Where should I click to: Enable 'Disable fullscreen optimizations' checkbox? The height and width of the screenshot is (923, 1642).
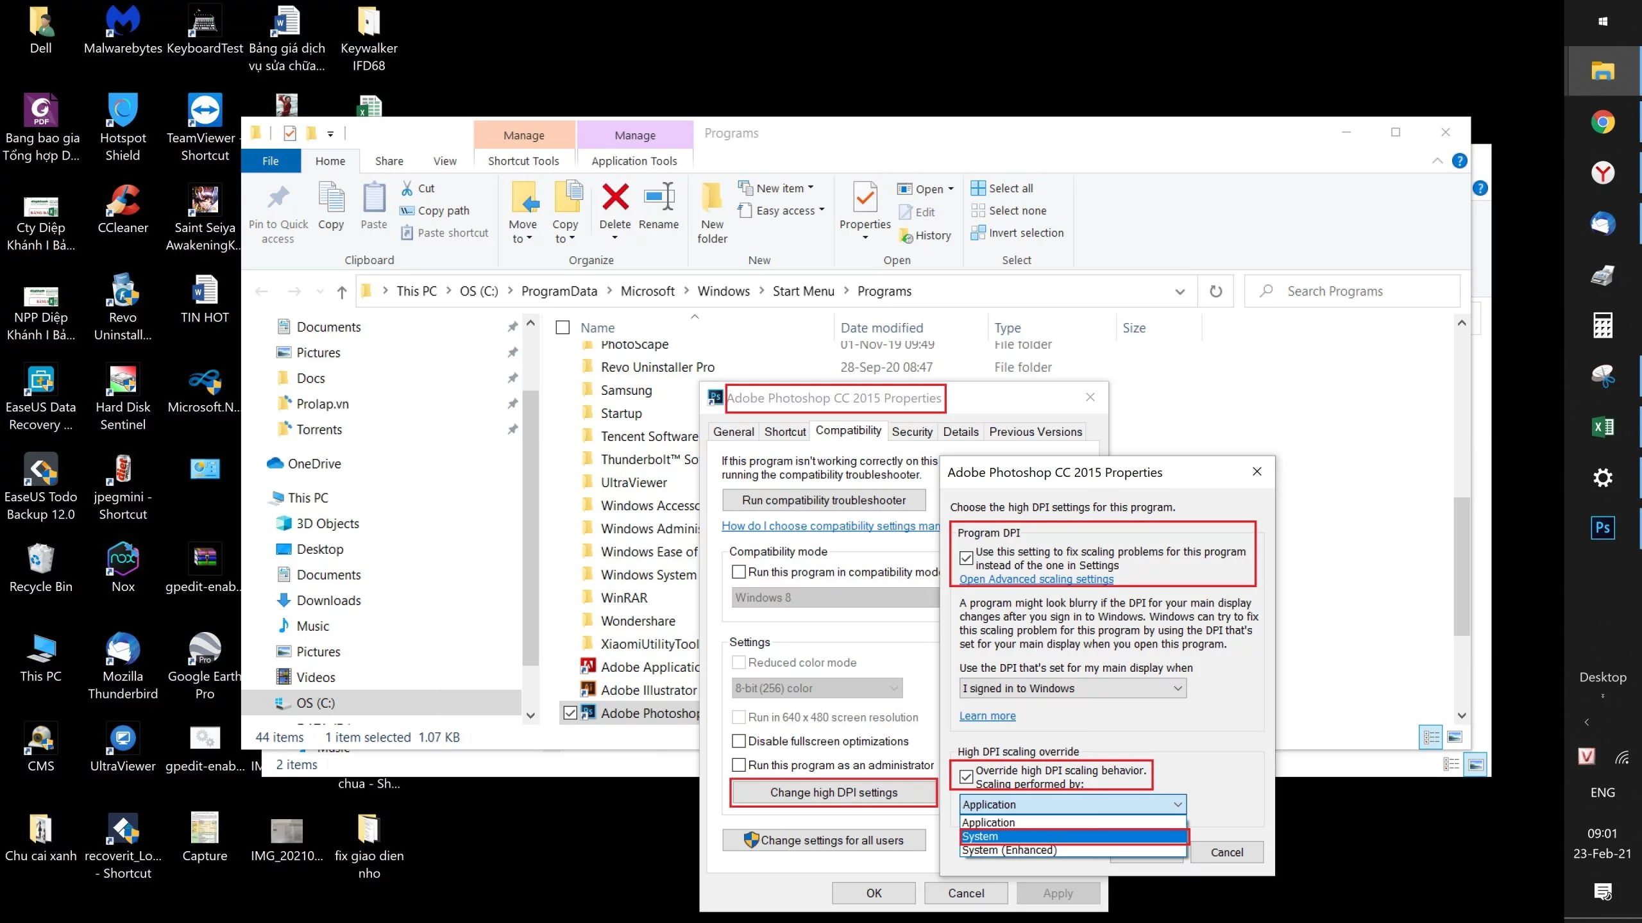[x=739, y=741]
